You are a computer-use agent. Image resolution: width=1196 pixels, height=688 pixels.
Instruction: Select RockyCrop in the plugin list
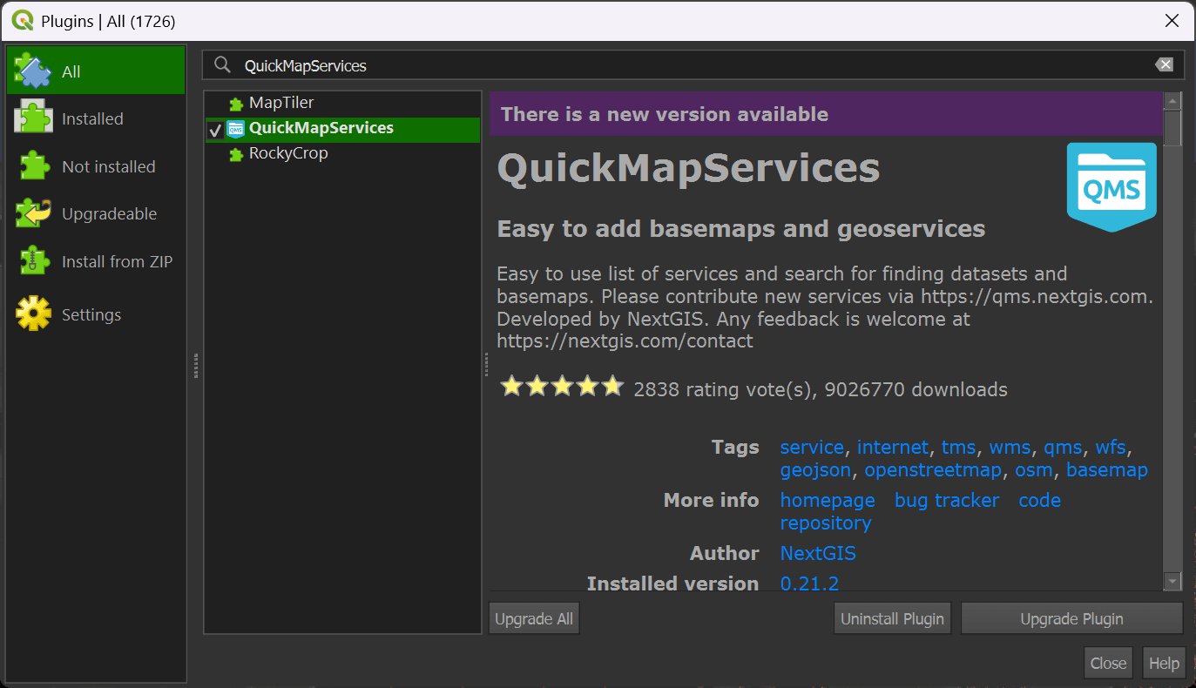click(x=342, y=154)
